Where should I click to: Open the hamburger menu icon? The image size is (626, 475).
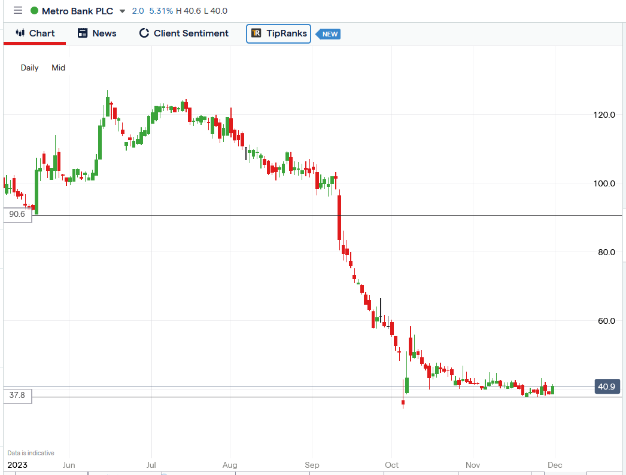coord(18,10)
